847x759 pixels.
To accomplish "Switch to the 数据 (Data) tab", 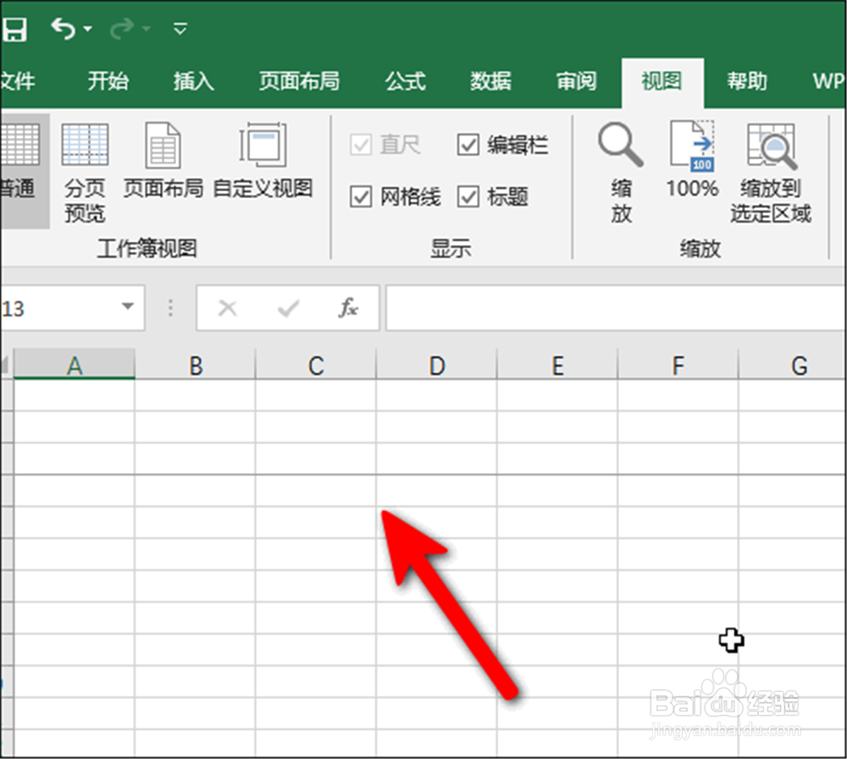I will [490, 81].
